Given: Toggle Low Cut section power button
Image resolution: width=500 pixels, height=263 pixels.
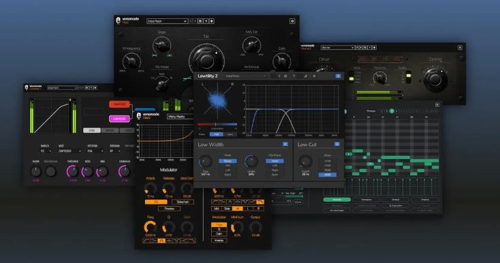Looking at the screenshot, I should (x=337, y=144).
